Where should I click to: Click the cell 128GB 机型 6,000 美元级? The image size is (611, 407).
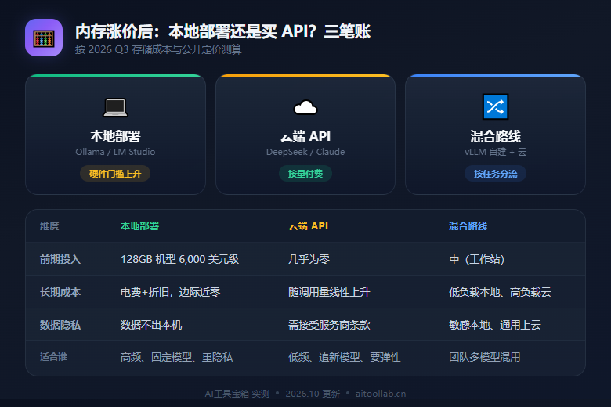pos(179,259)
